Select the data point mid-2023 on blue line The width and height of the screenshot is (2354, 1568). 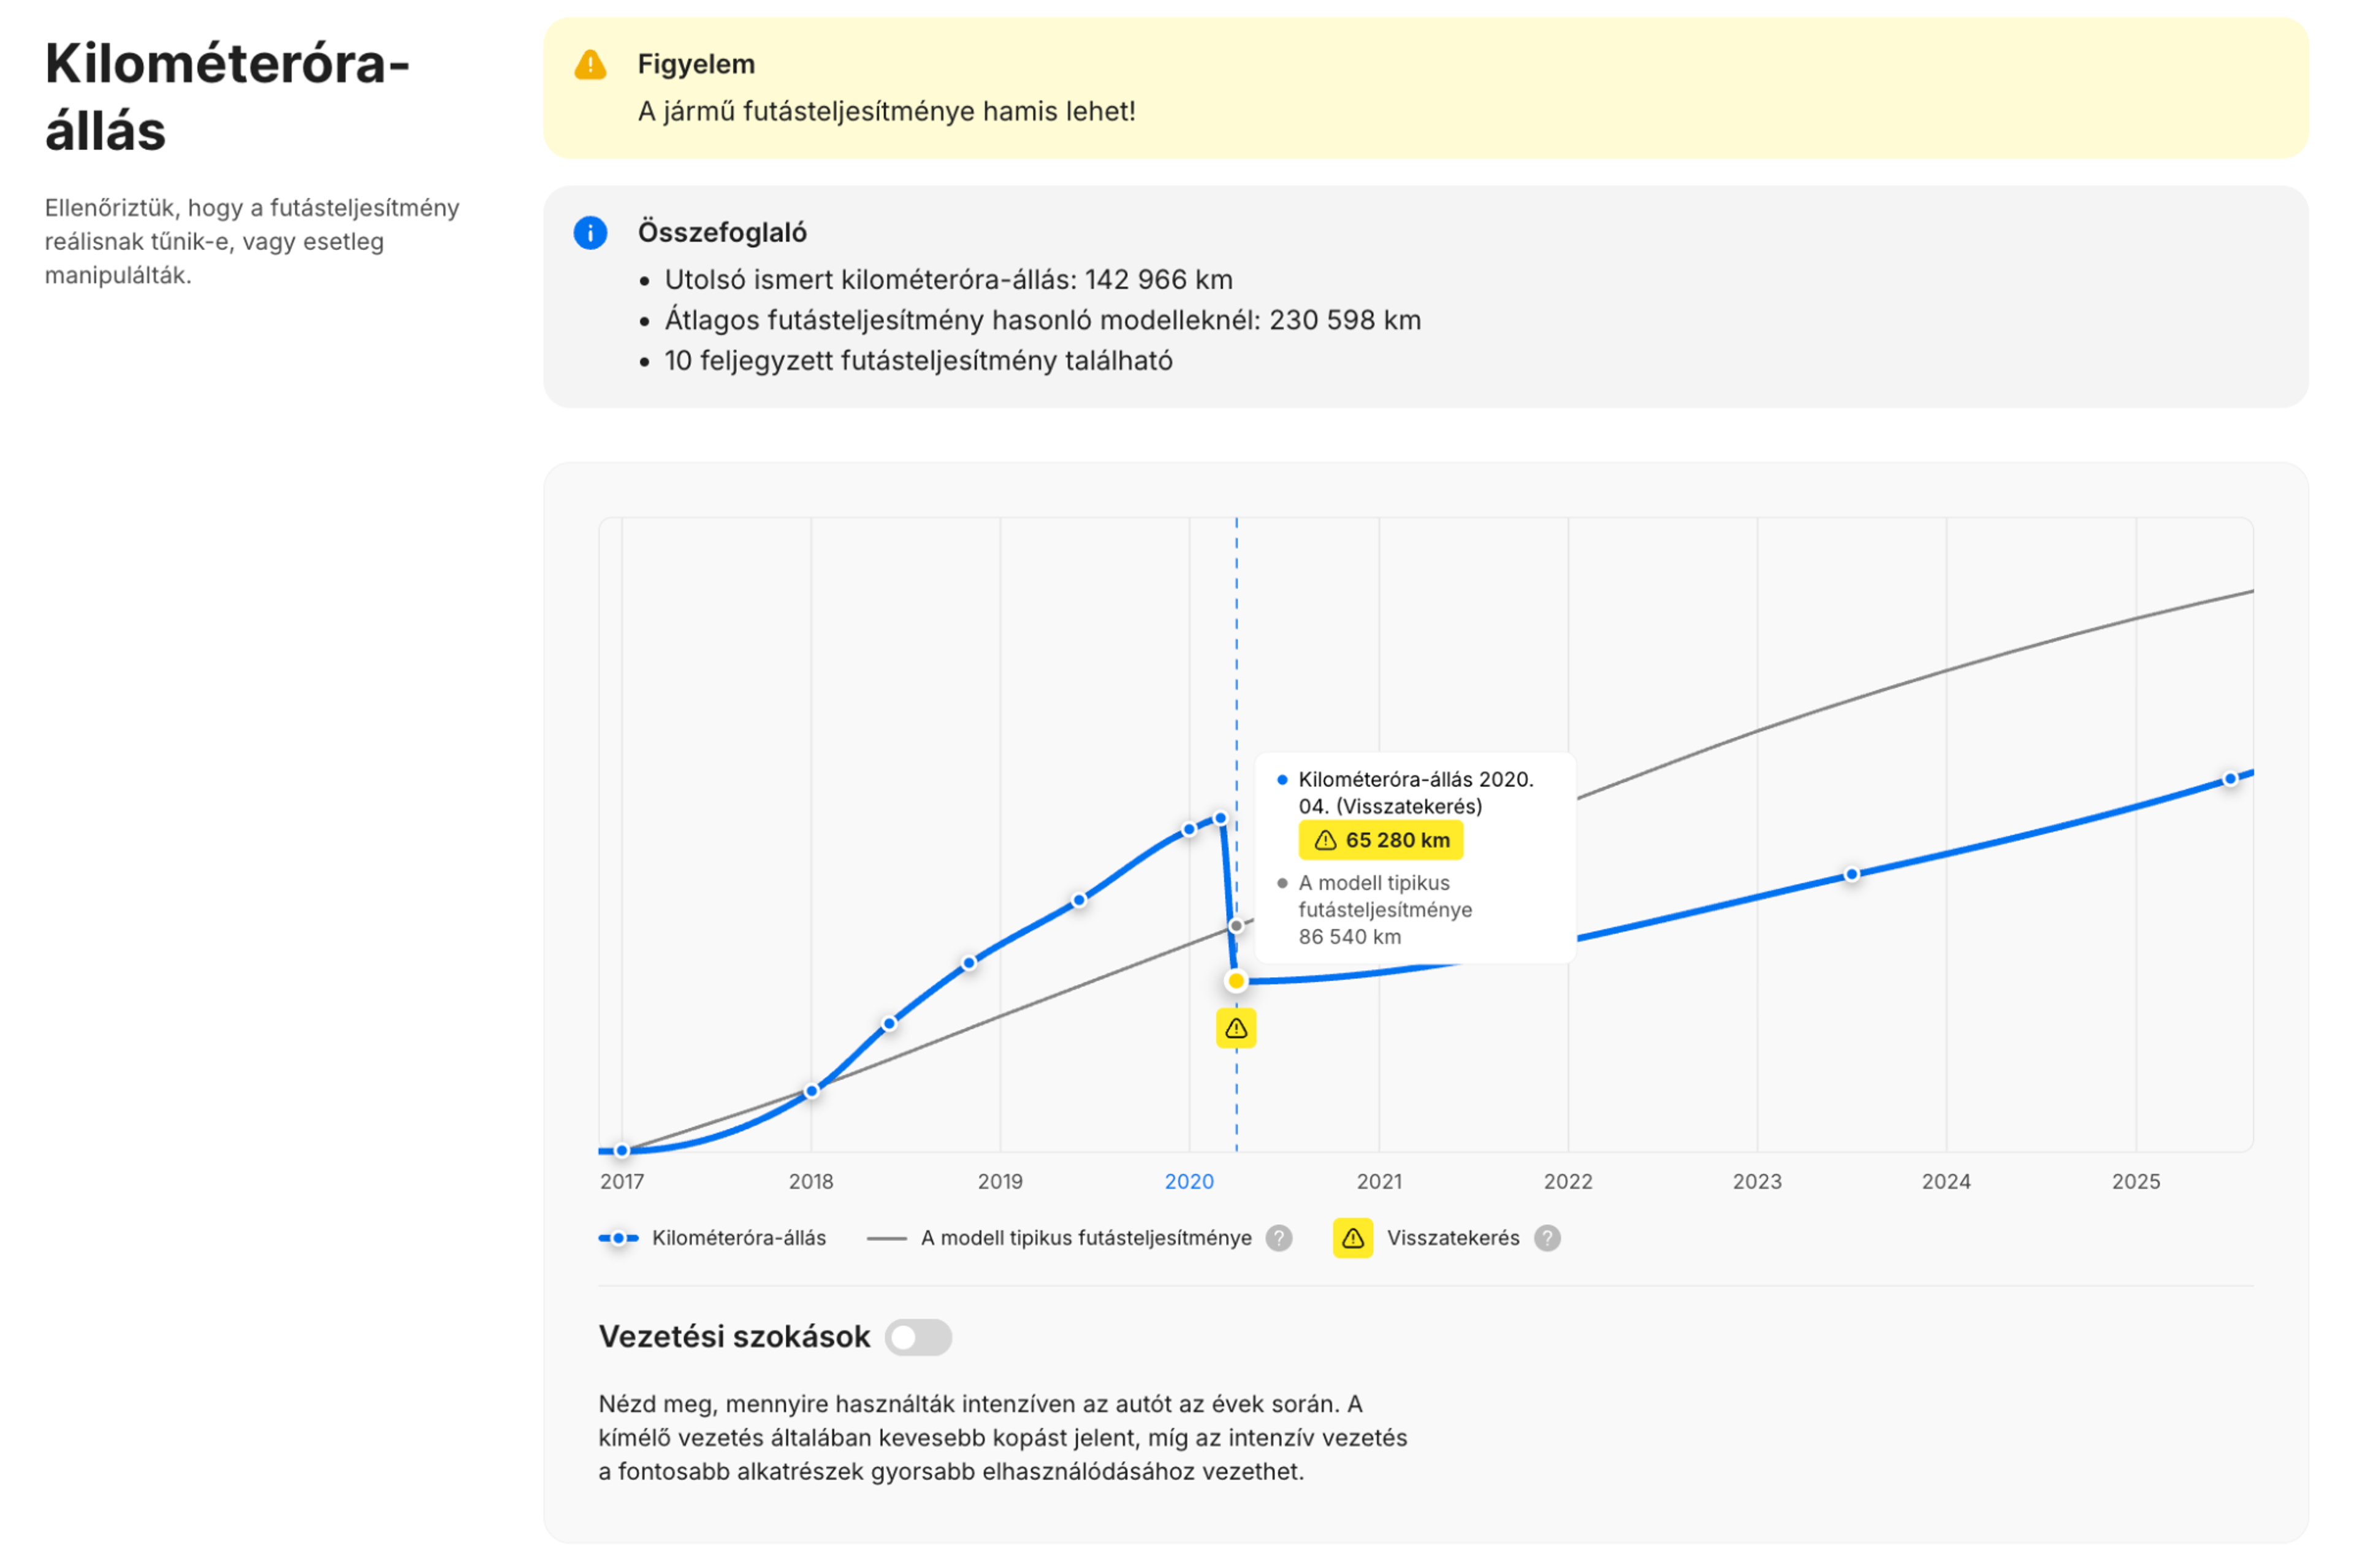pos(1852,874)
